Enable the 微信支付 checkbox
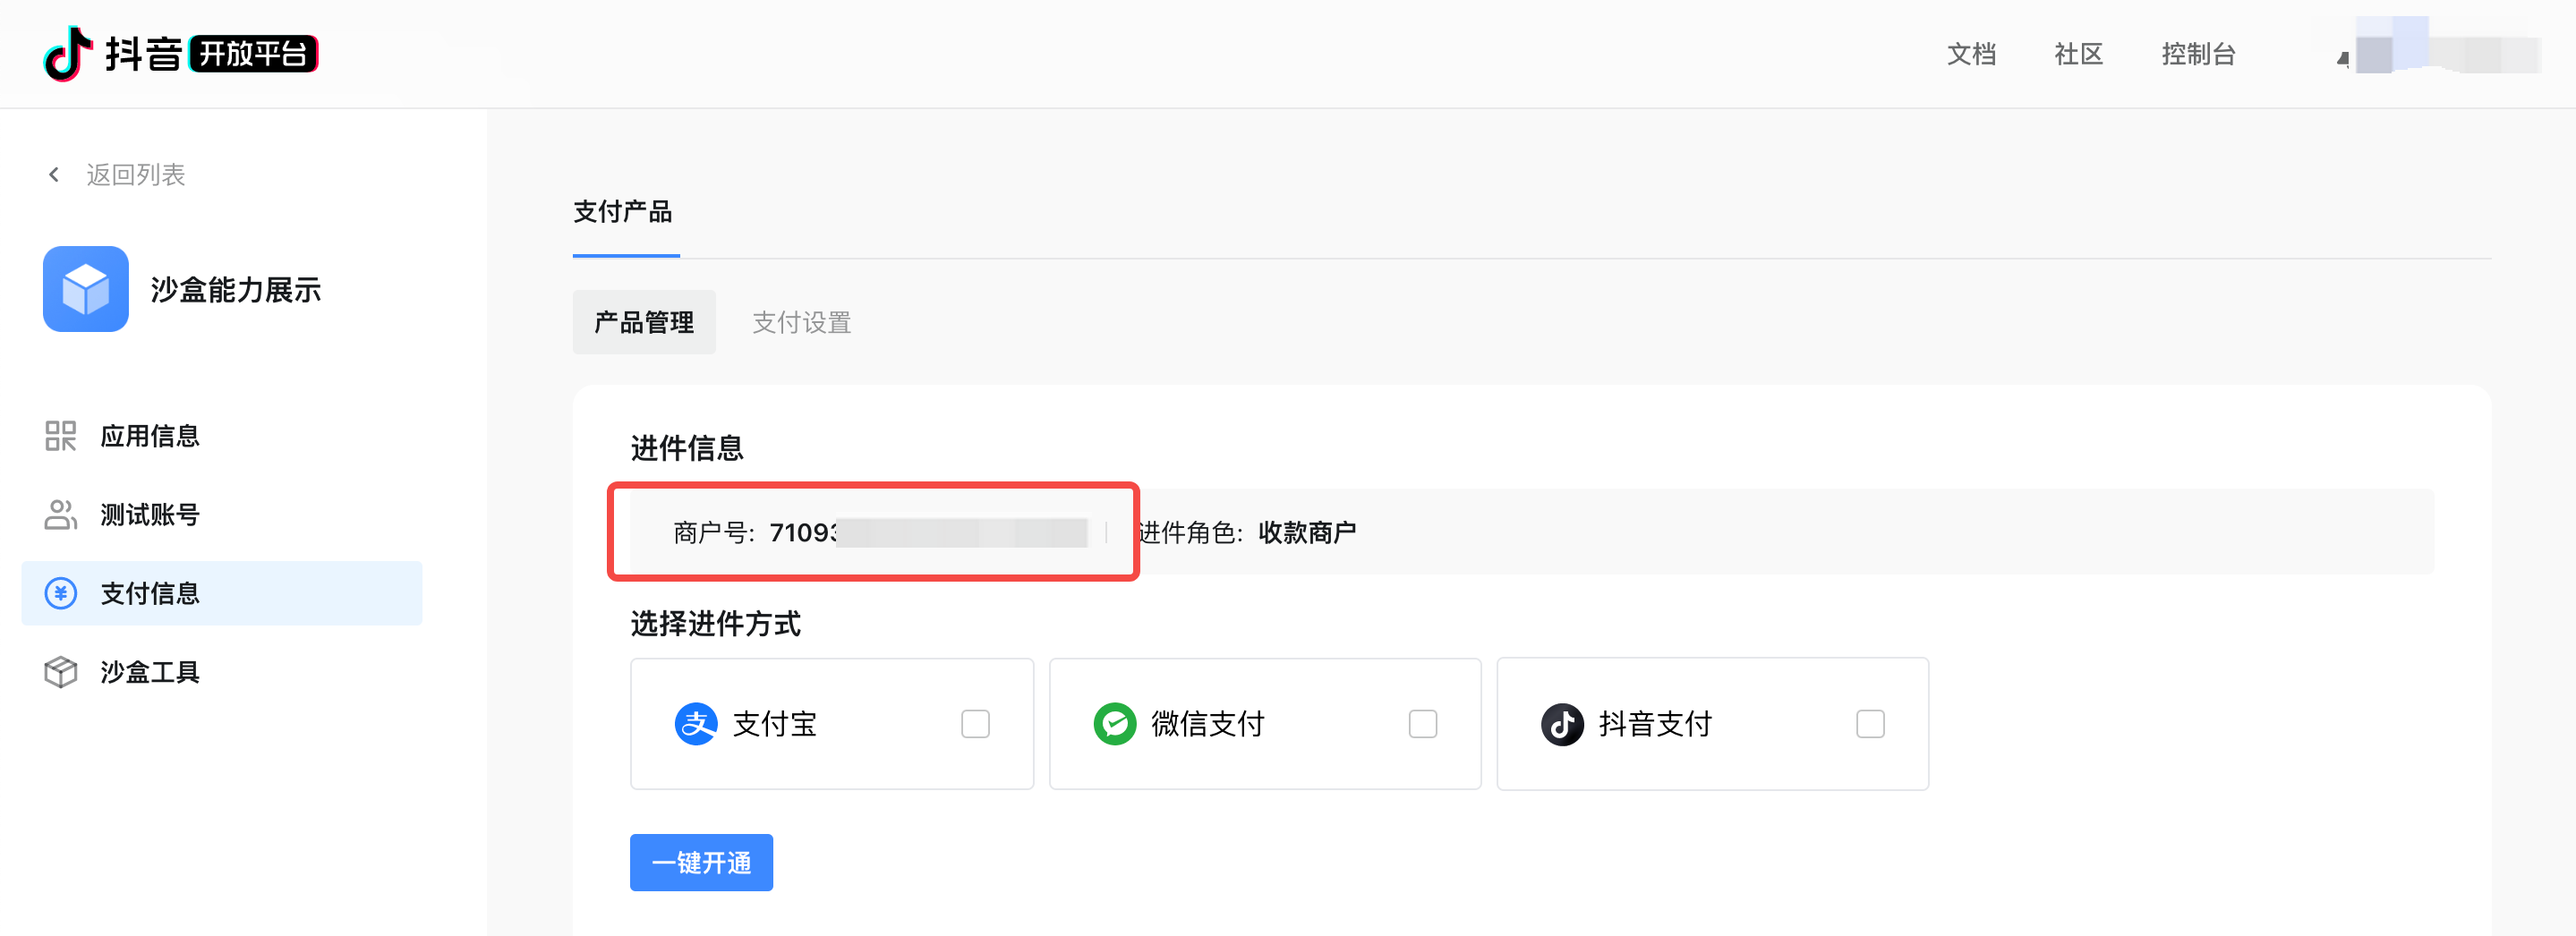Image resolution: width=2576 pixels, height=936 pixels. click(1423, 724)
